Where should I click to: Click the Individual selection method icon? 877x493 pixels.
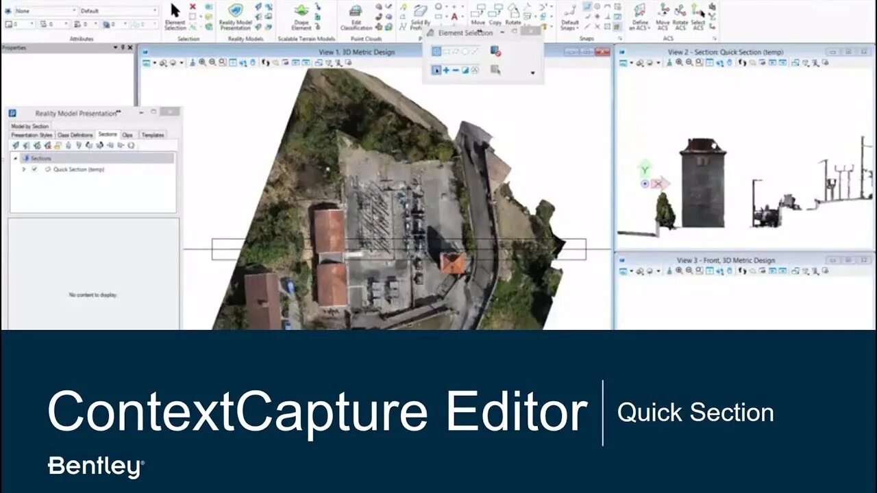436,51
